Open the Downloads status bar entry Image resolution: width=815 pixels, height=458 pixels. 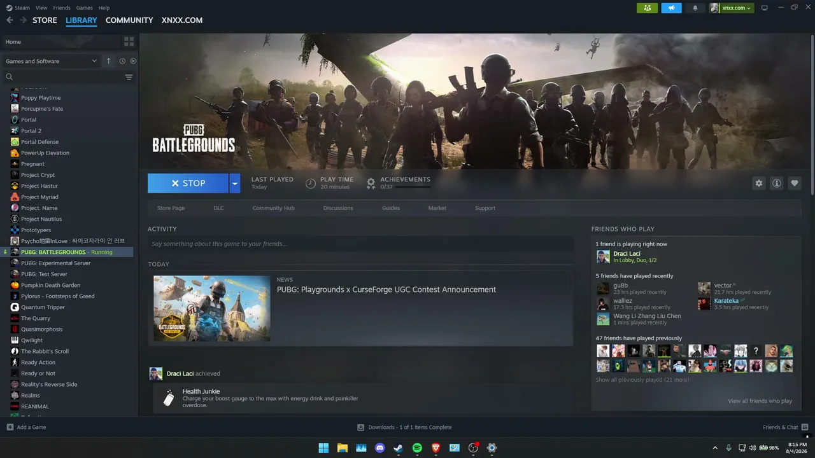pos(404,427)
